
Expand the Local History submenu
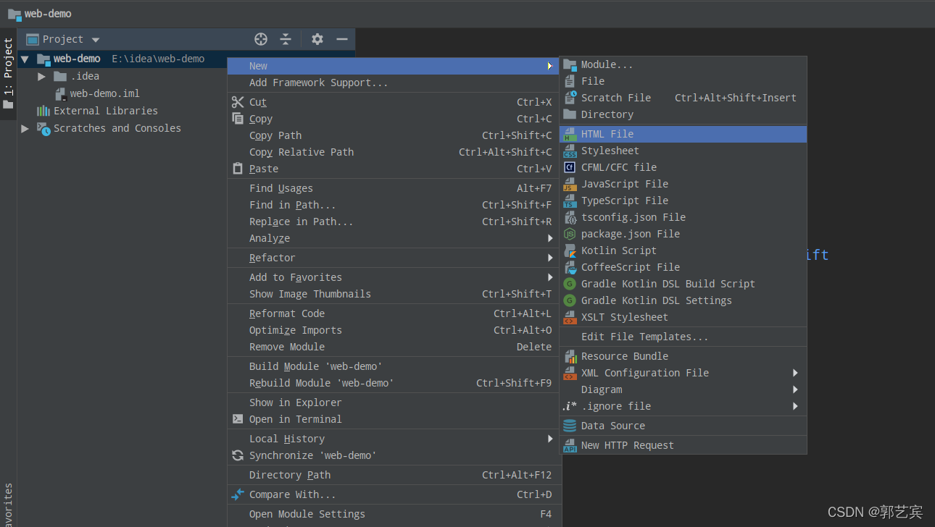pos(550,439)
